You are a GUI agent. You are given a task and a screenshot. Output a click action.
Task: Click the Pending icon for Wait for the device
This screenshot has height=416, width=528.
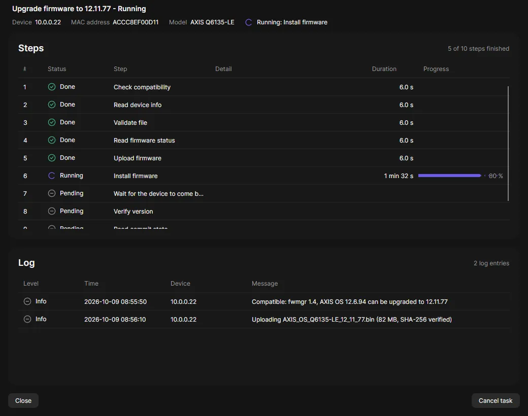pyautogui.click(x=51, y=193)
